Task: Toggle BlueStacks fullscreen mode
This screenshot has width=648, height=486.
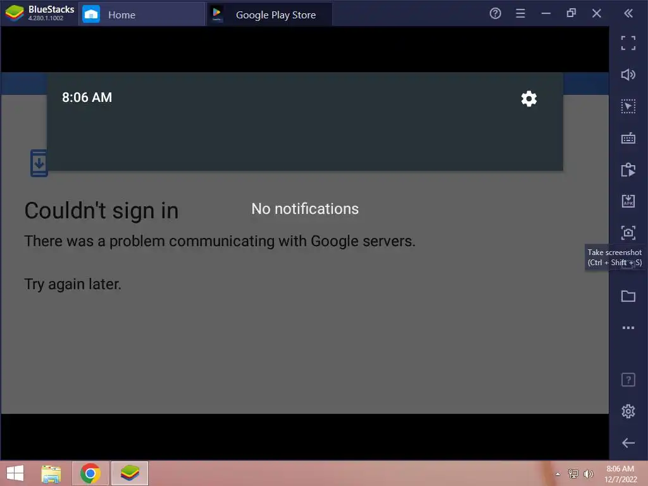Action: point(628,43)
